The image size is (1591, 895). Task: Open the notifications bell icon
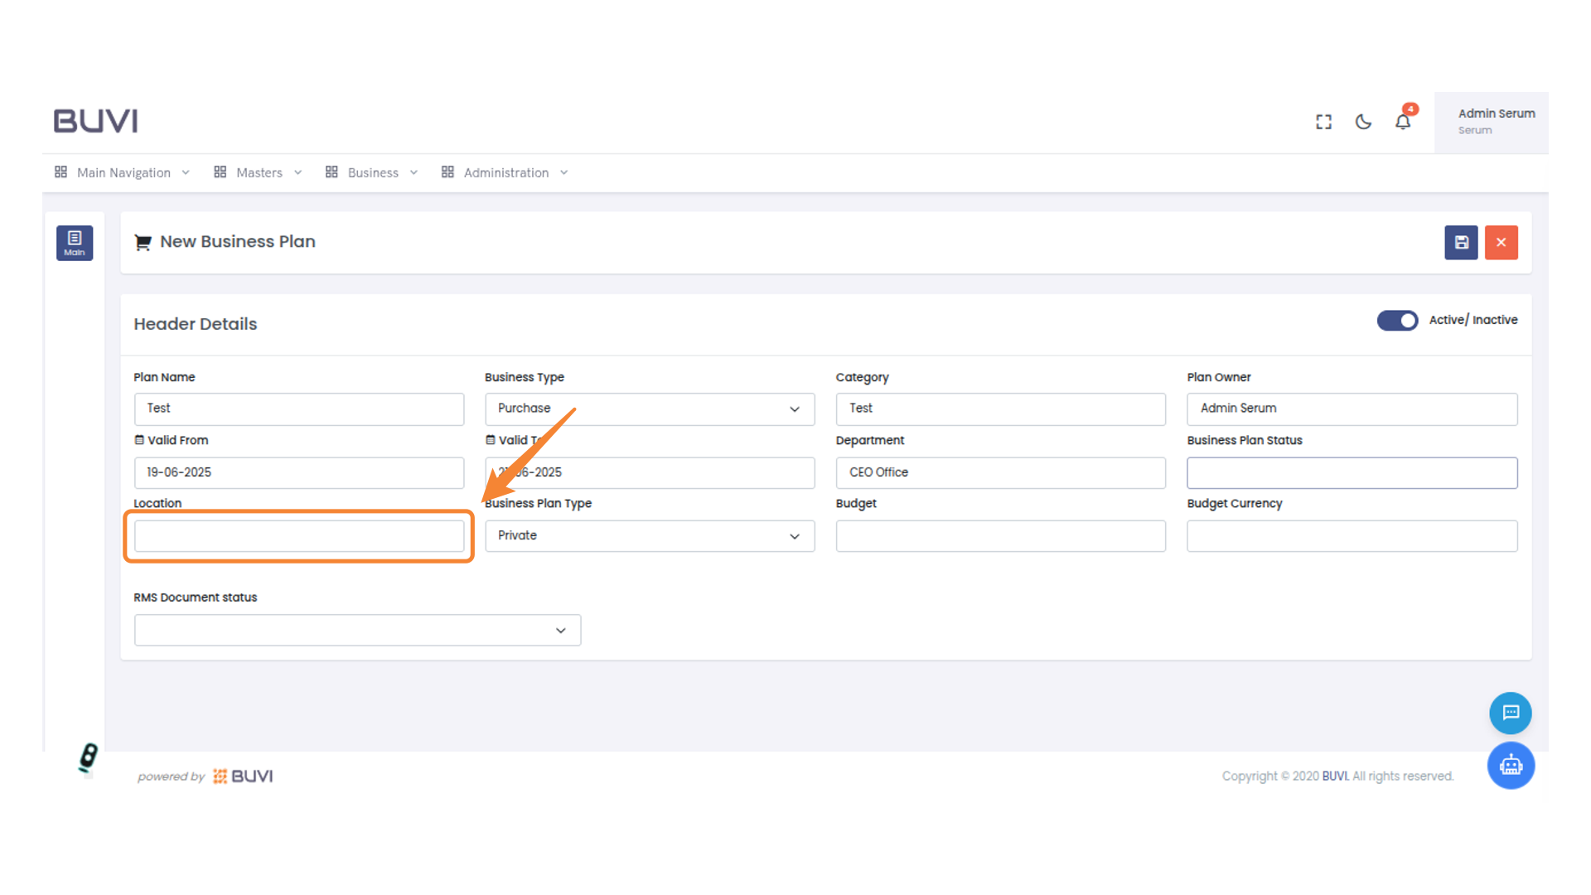click(1403, 122)
